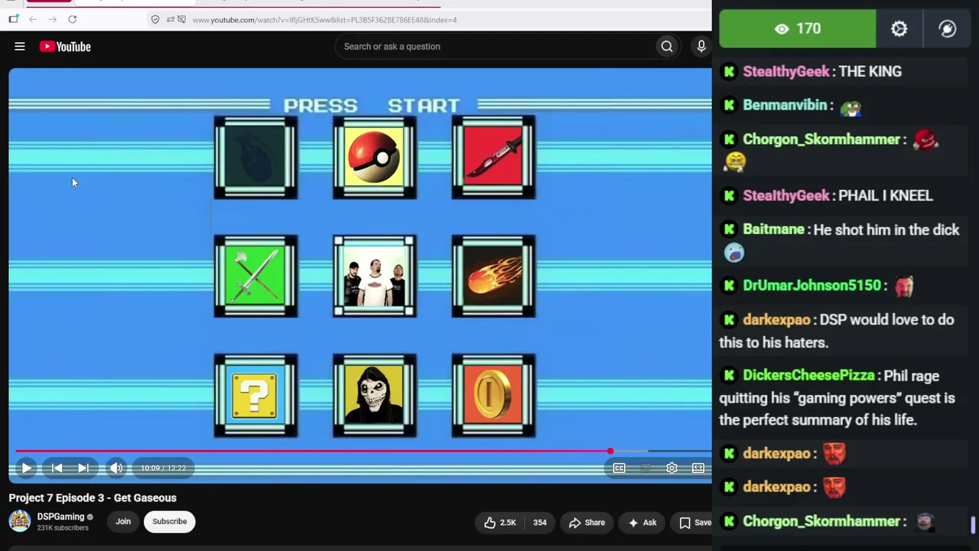Click username DrUmarJohnson5150 in chat
Image resolution: width=979 pixels, height=551 pixels.
[x=812, y=285]
